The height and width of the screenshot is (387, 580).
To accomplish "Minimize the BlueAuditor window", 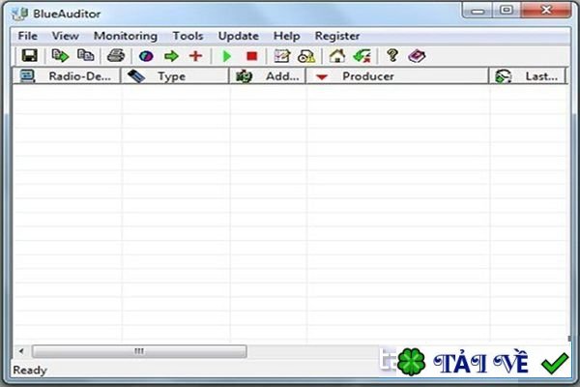I will [478, 11].
